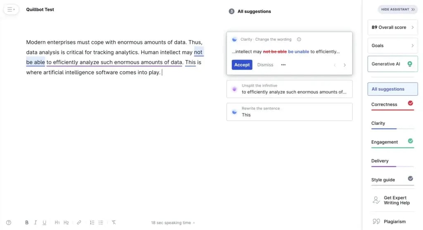Viewport: 423px width, 230px height.
Task: Open help via the question mark icon
Action: [9, 223]
